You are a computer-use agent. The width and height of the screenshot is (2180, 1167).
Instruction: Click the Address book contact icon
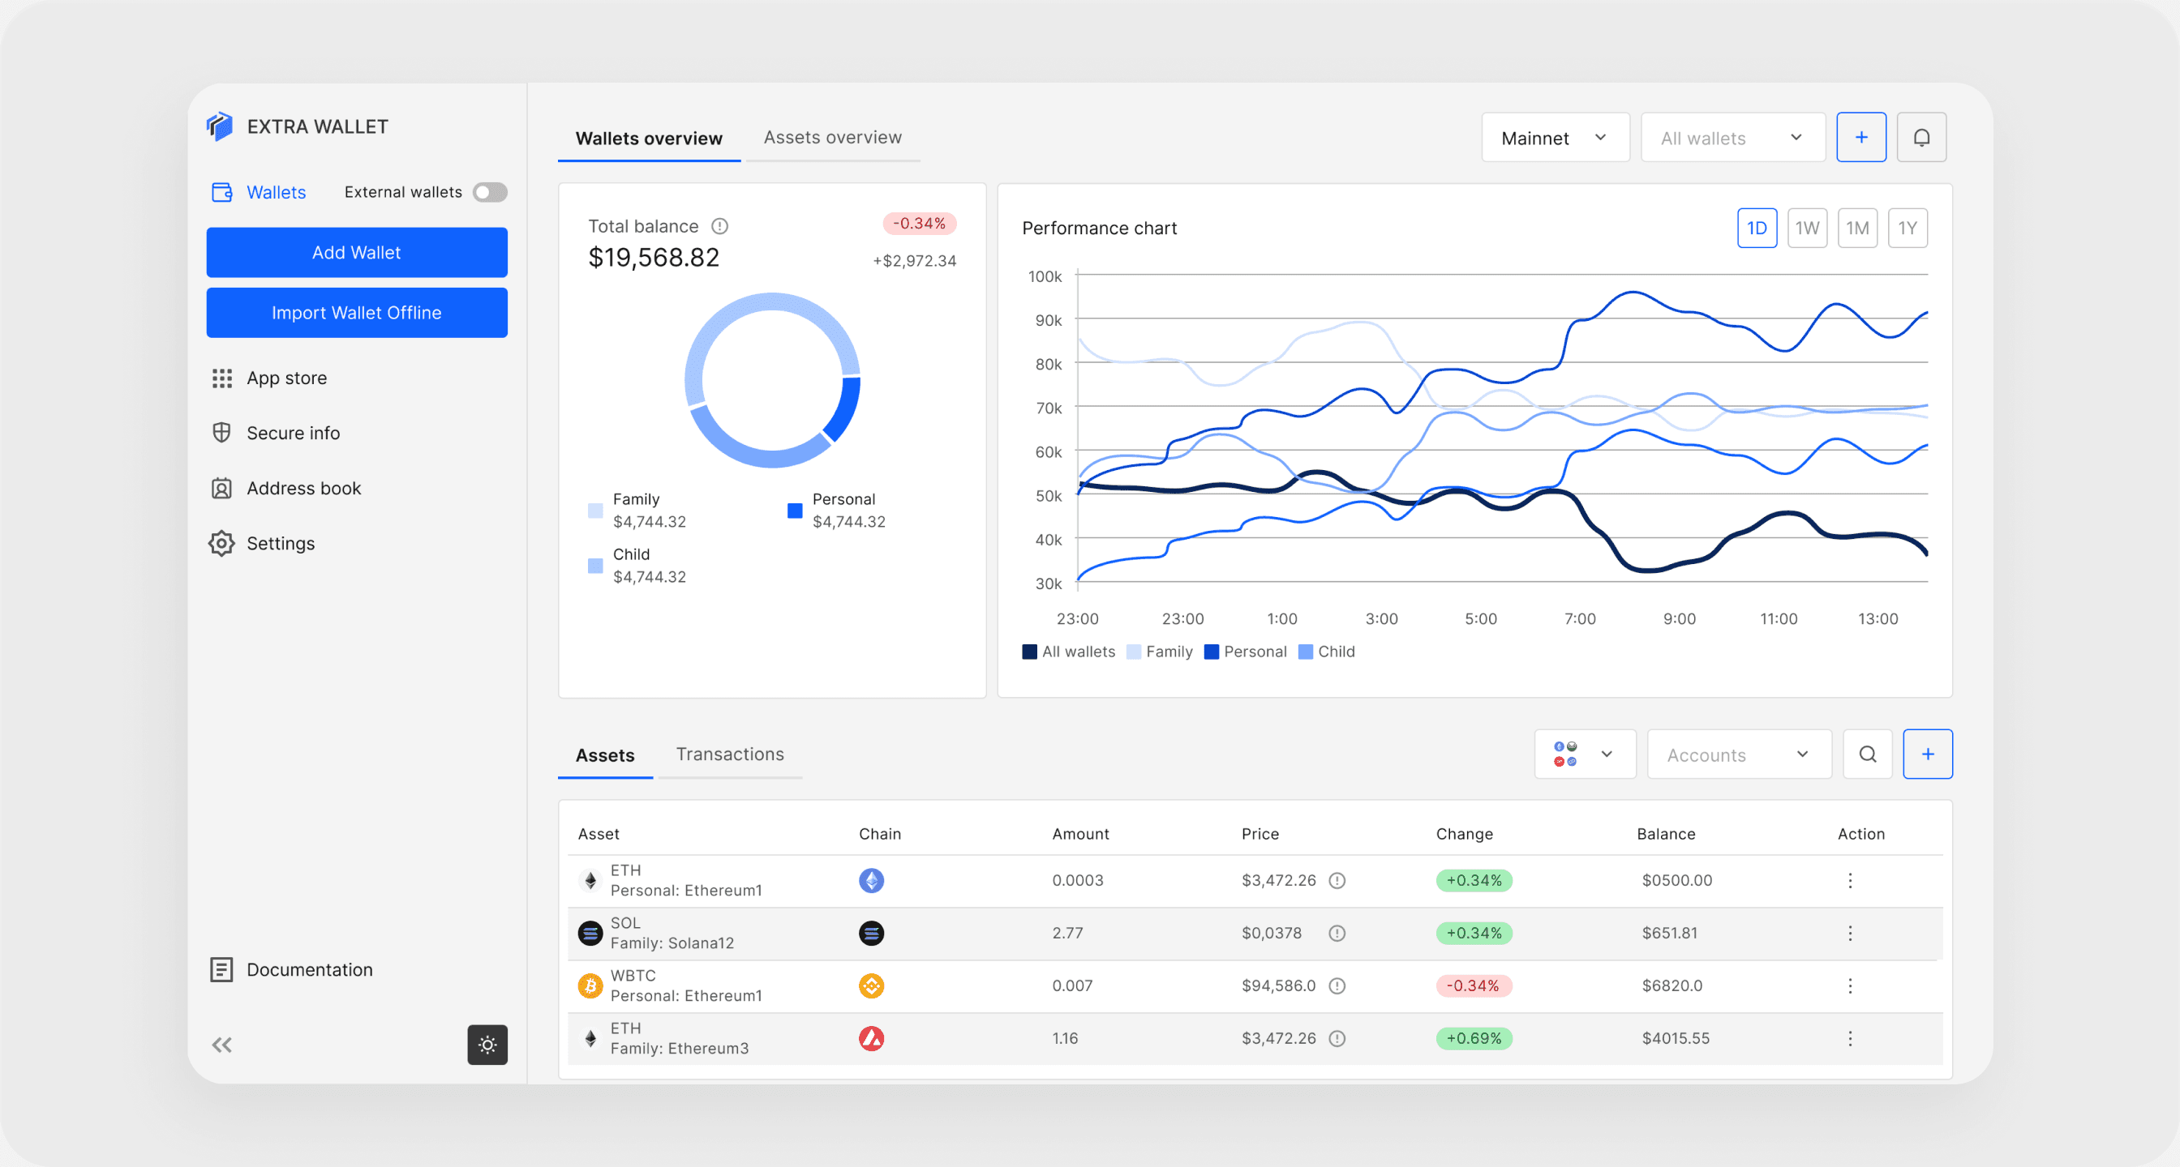click(x=221, y=488)
